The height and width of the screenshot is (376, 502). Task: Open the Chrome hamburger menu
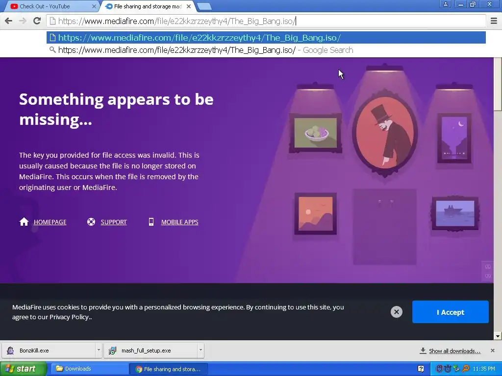pos(494,21)
